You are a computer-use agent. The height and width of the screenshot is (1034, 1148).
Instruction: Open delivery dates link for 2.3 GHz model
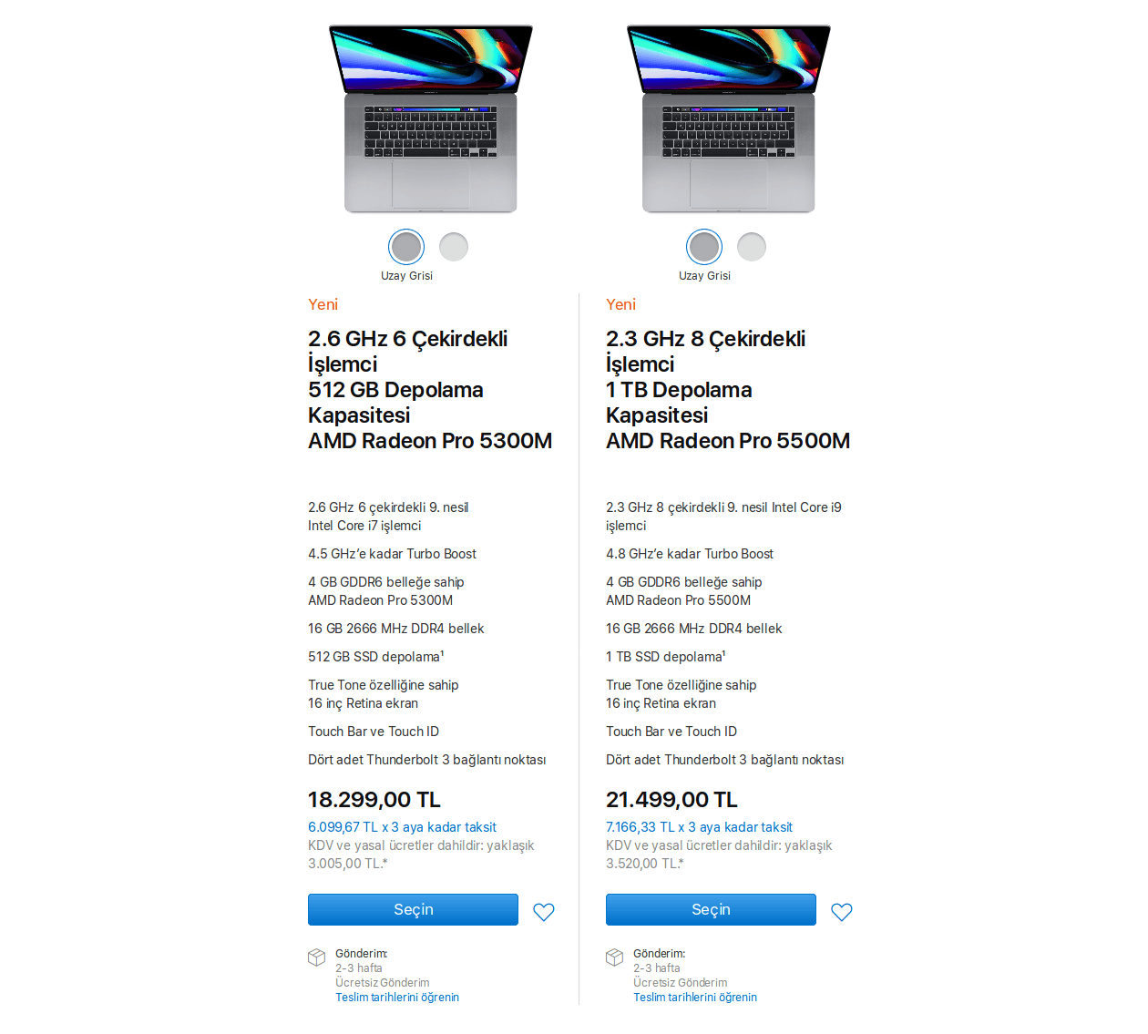pos(695,998)
